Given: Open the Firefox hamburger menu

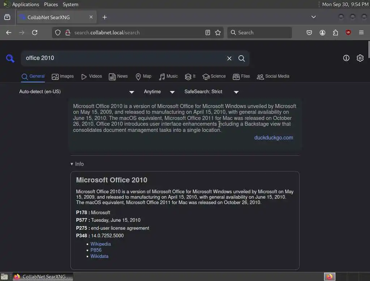Looking at the screenshot, I should [x=361, y=33].
